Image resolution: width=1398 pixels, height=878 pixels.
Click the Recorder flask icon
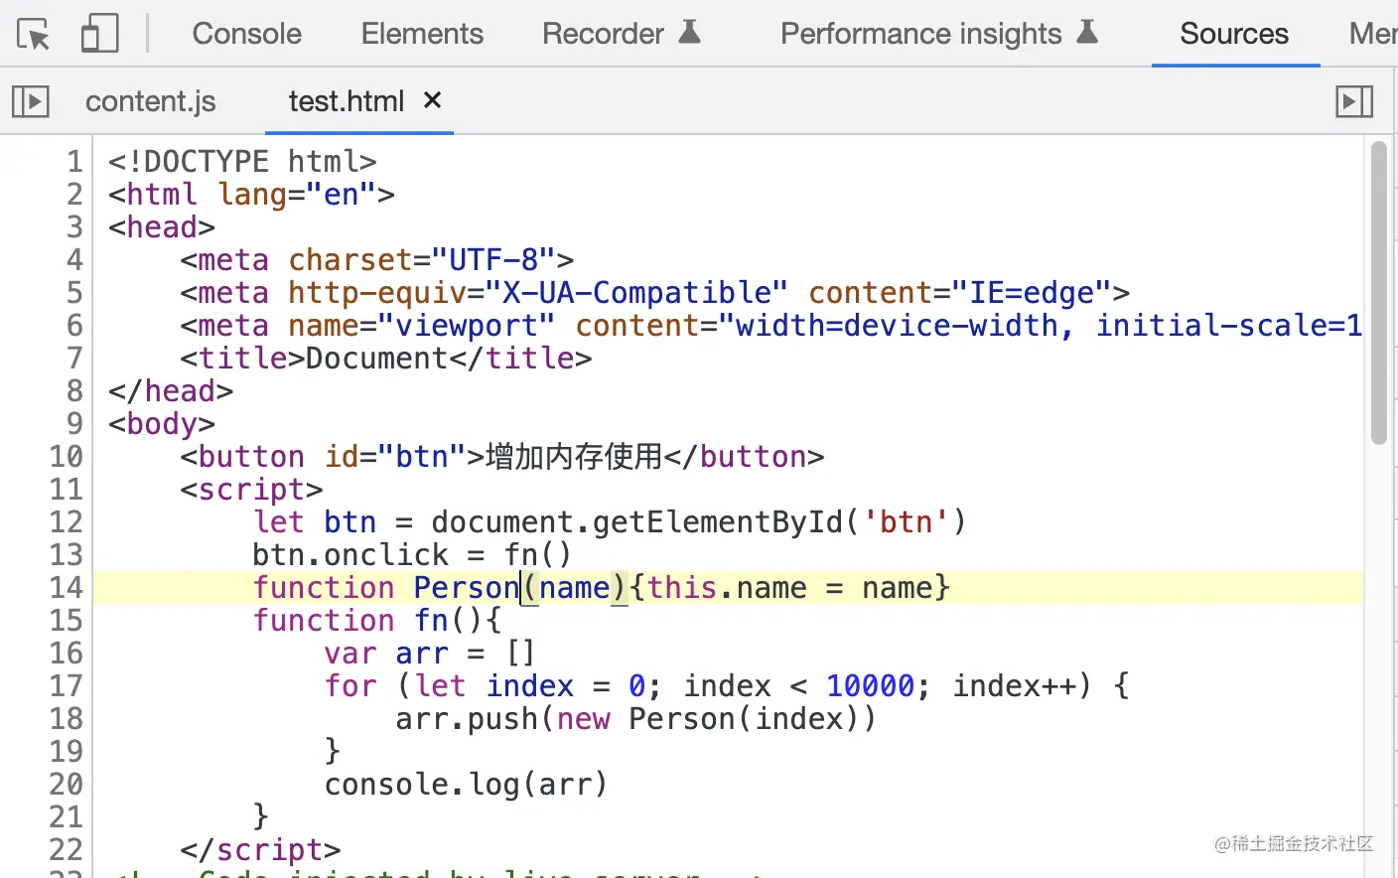click(690, 33)
